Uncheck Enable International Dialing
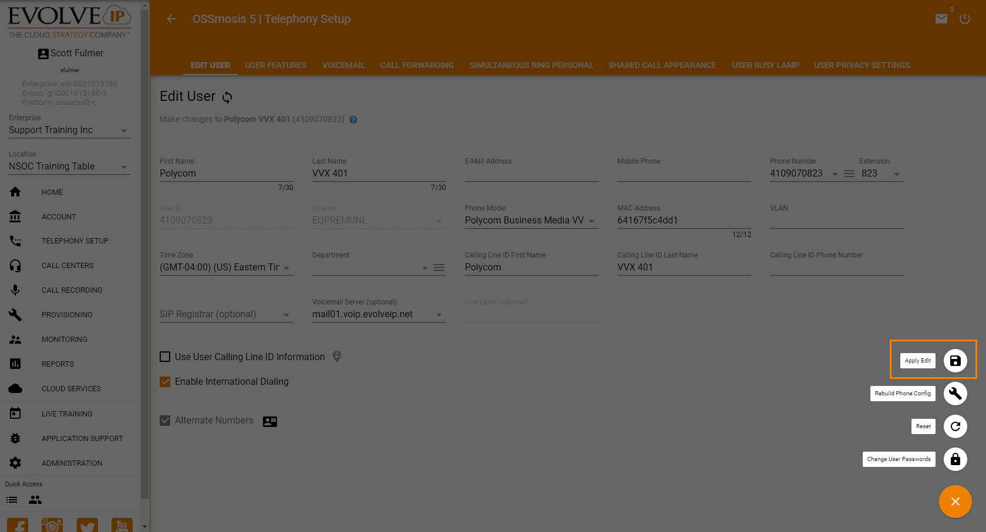 tap(166, 382)
